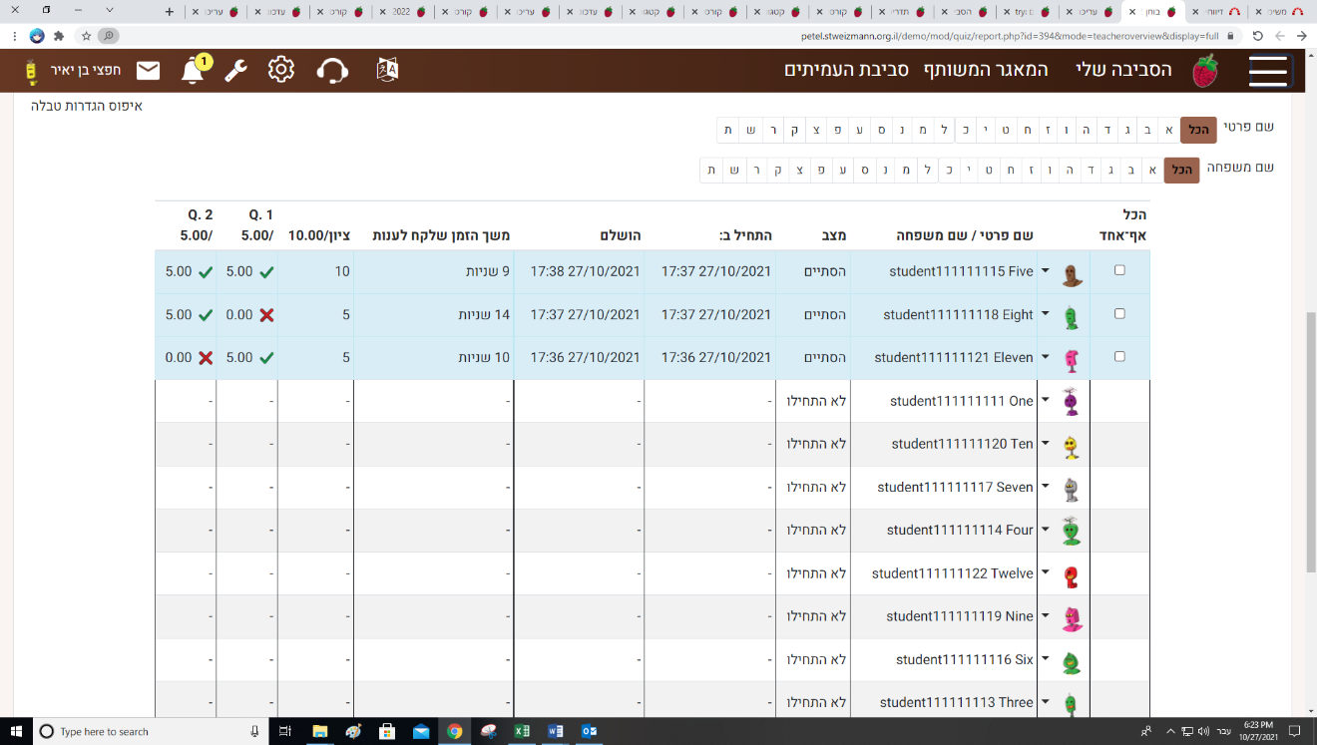Select the student111111118 Eight checkbox
Image resolution: width=1317 pixels, height=745 pixels.
coord(1119,314)
